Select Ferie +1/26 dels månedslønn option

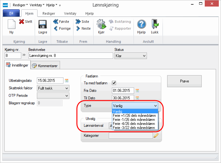point(134,116)
